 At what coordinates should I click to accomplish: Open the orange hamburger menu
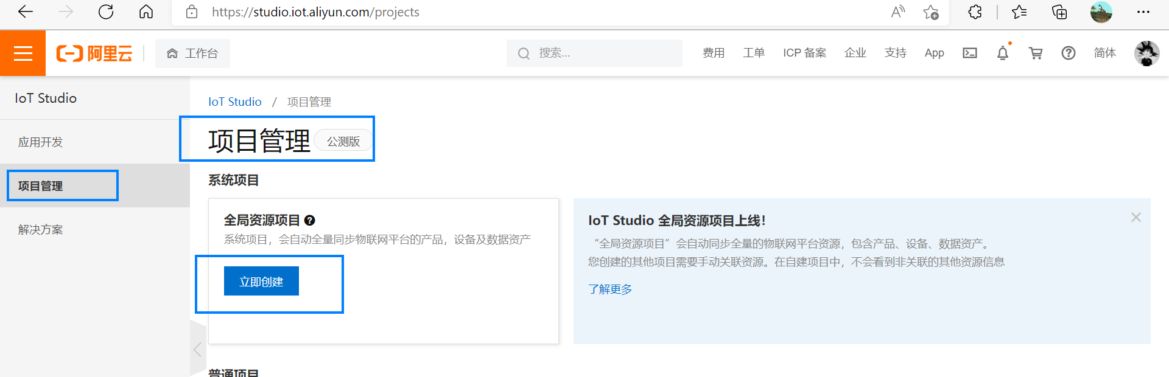(23, 53)
